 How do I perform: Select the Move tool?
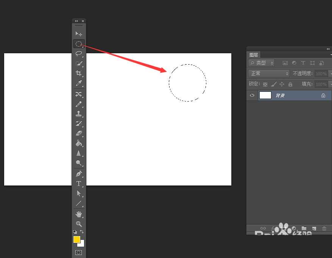[79, 34]
